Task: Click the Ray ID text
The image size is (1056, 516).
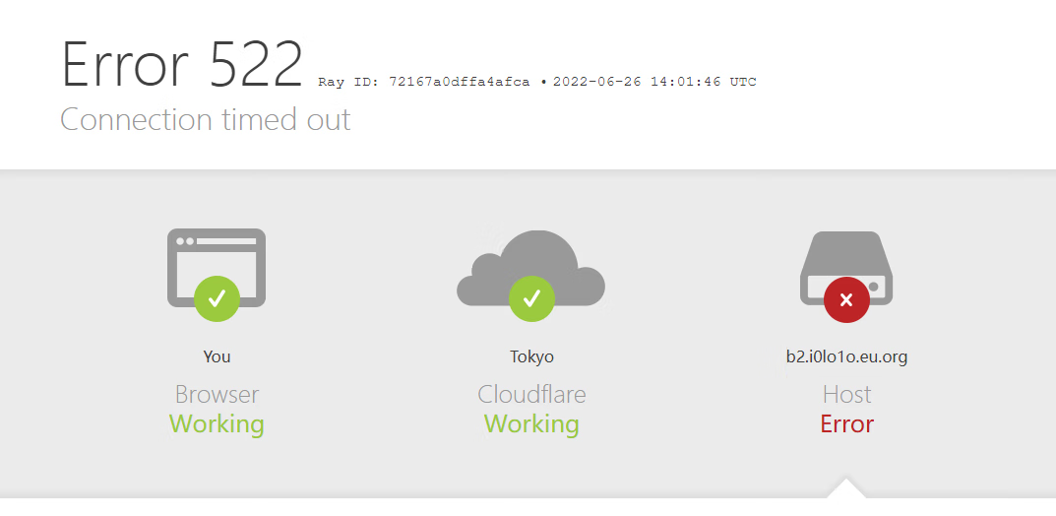Action: point(423,82)
